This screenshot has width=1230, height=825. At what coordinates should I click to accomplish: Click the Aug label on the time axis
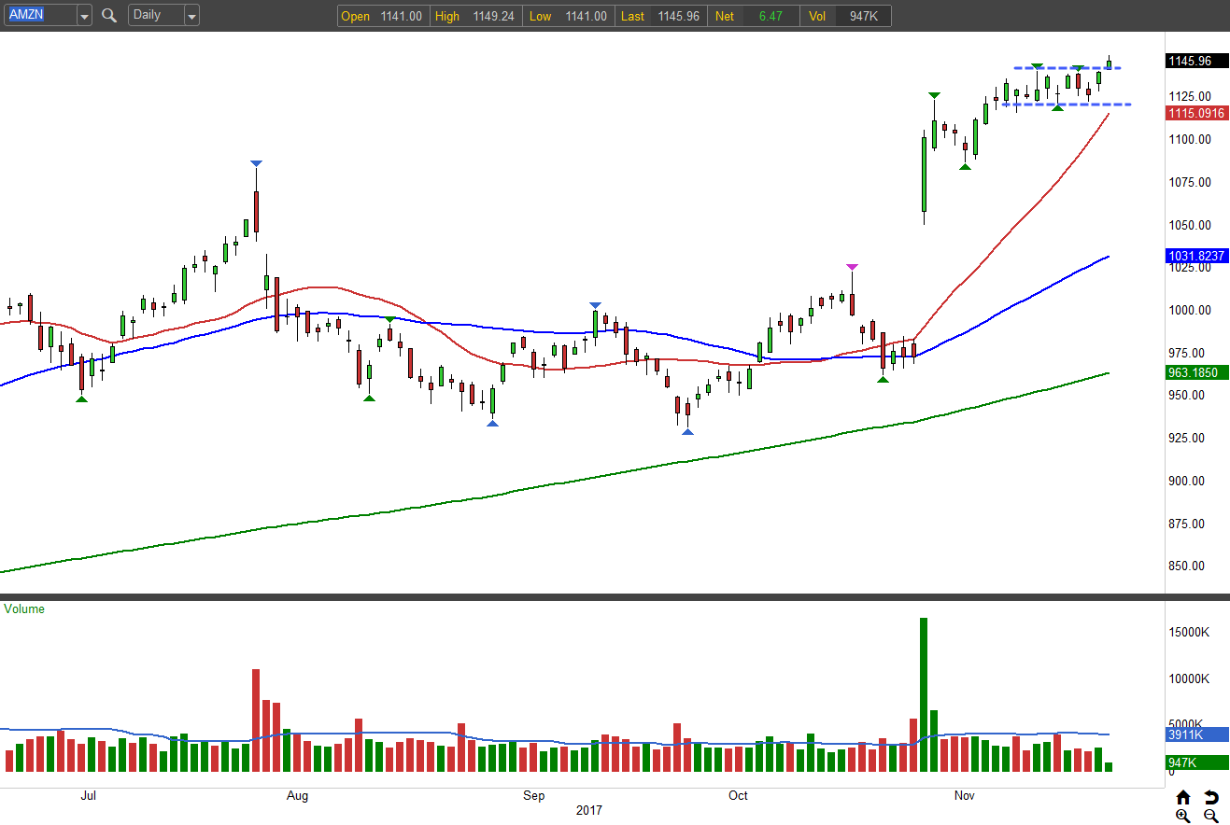pos(297,796)
